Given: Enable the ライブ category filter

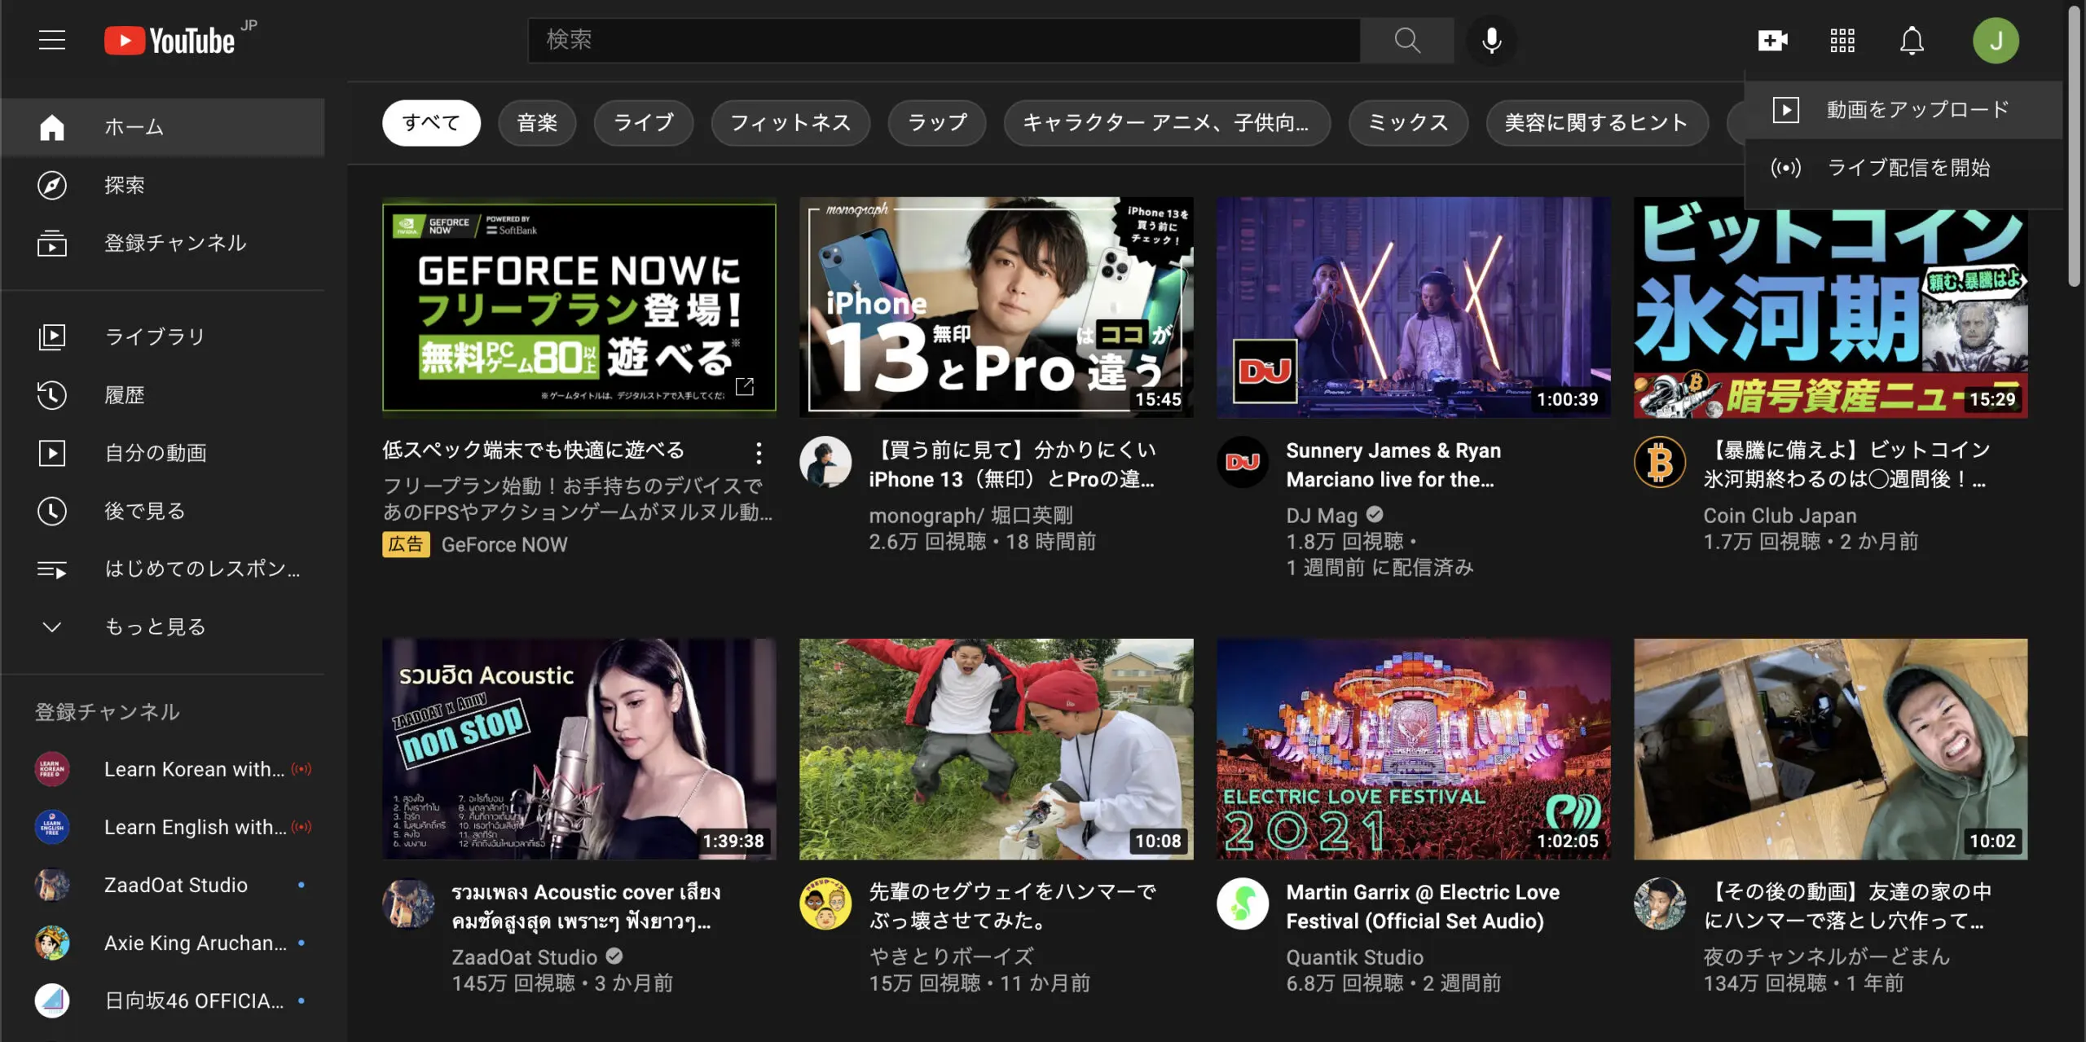Looking at the screenshot, I should (x=643, y=123).
